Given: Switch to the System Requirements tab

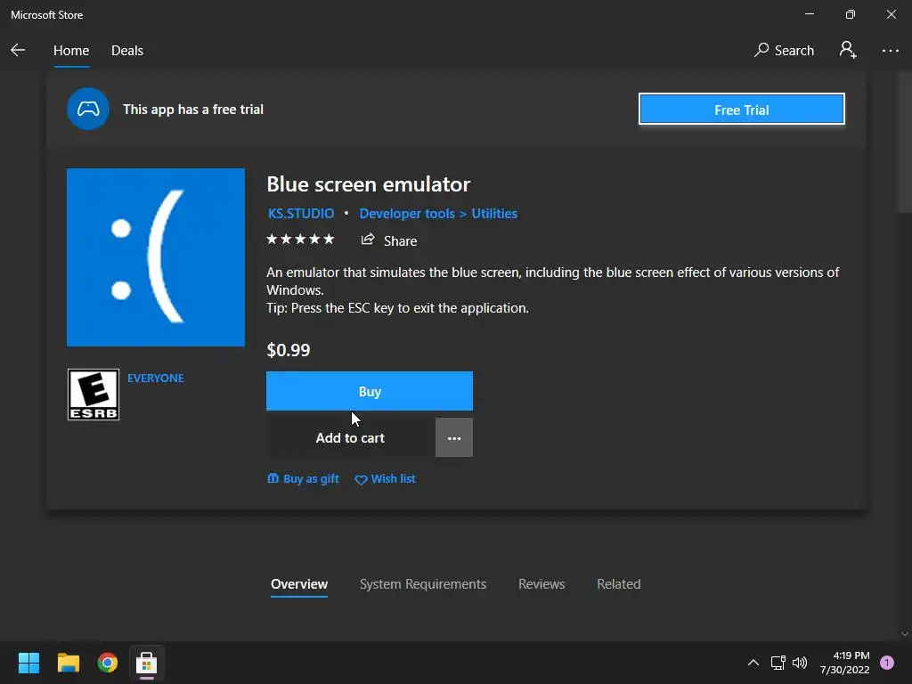Looking at the screenshot, I should [x=423, y=584].
